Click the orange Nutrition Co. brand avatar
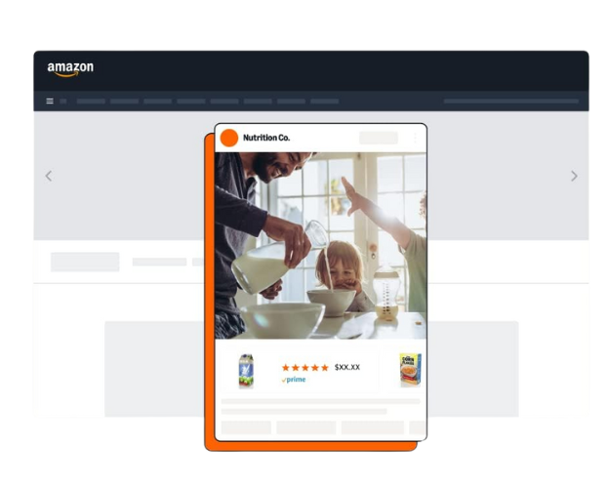The image size is (609, 488). [229, 138]
